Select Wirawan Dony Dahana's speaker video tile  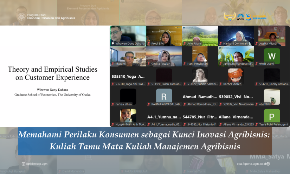(x=128, y=36)
